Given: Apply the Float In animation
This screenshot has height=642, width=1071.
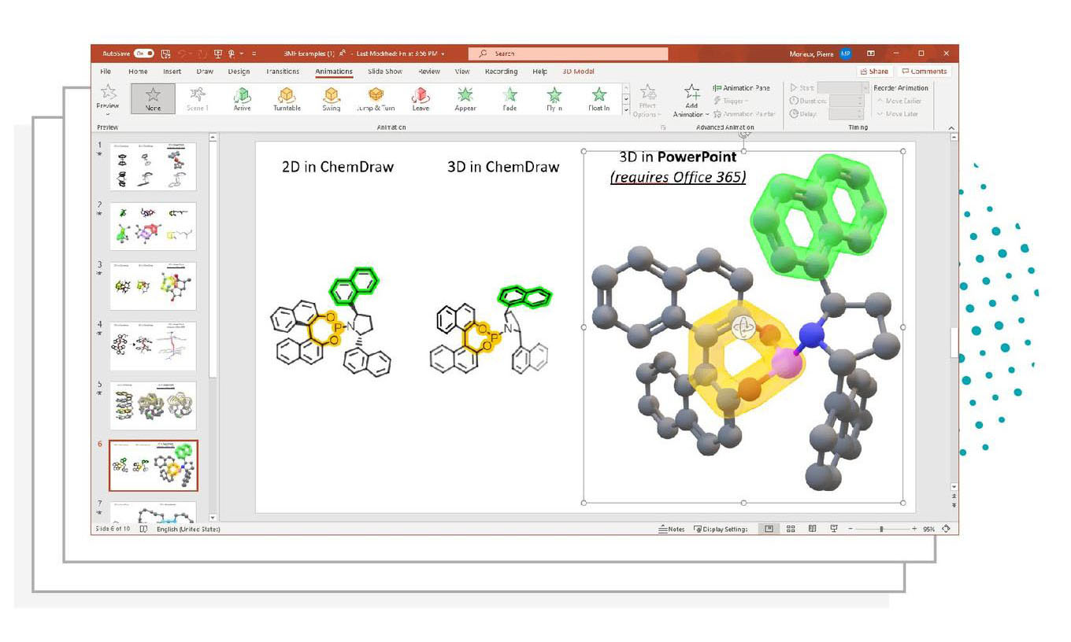Looking at the screenshot, I should [598, 99].
